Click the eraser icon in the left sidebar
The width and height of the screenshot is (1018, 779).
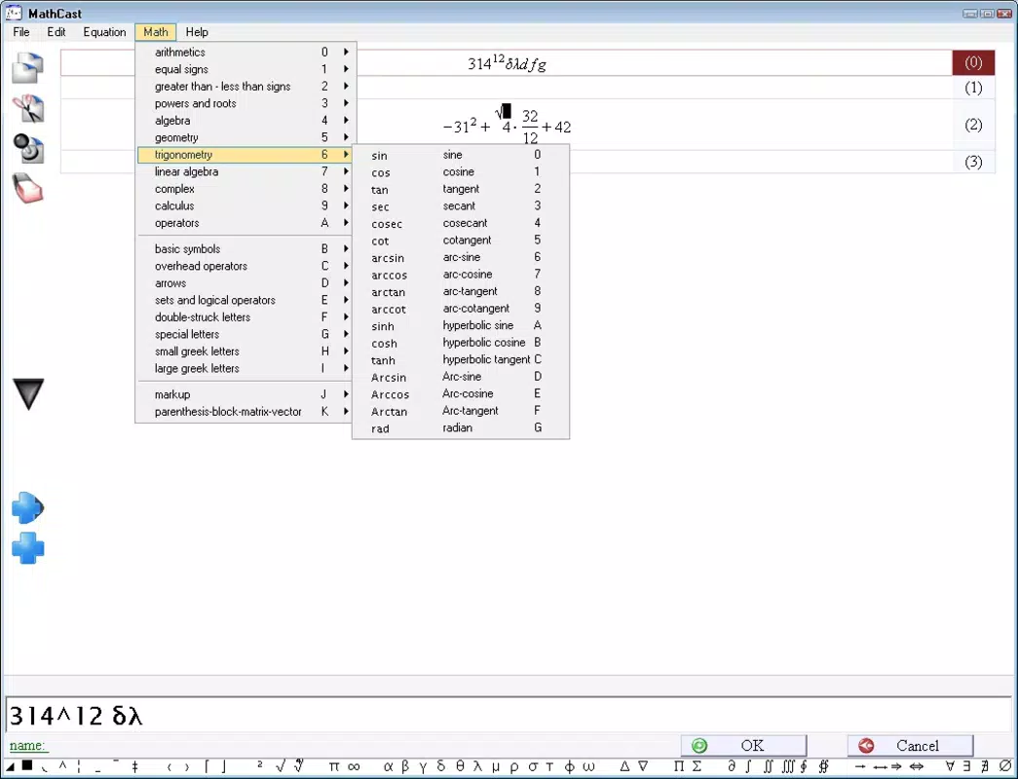click(28, 189)
